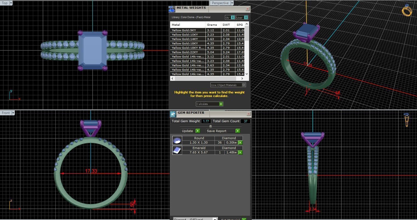Open the Perspective viewport dropdown arrow

(232, 3)
